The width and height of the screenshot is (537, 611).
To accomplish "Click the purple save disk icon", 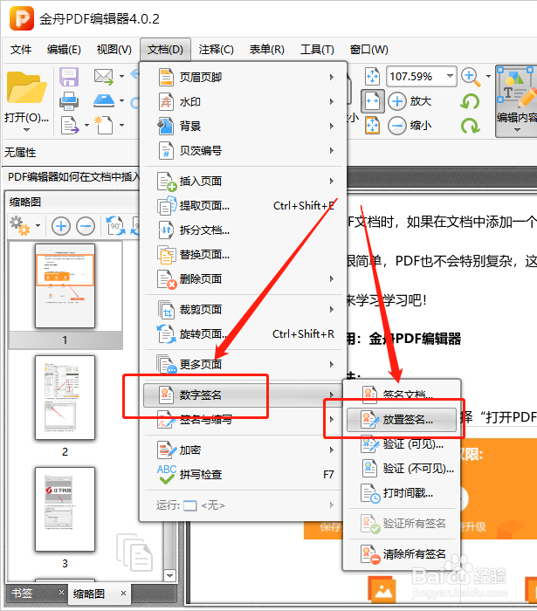I will click(69, 77).
